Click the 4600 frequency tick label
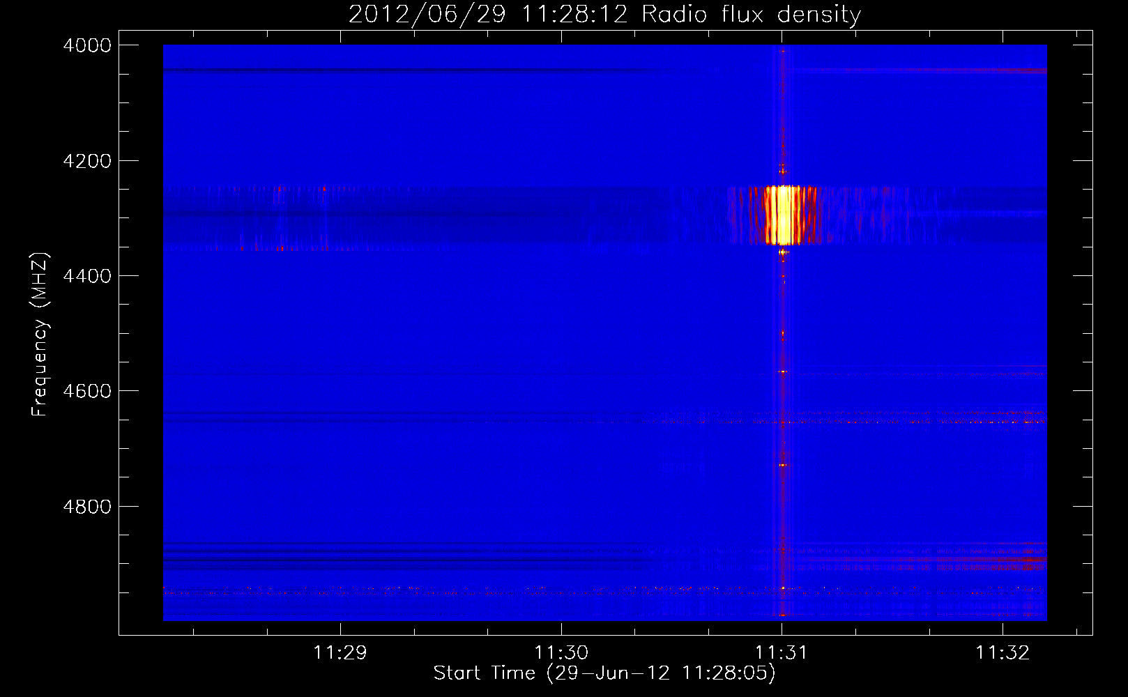The height and width of the screenshot is (697, 1128). (87, 391)
